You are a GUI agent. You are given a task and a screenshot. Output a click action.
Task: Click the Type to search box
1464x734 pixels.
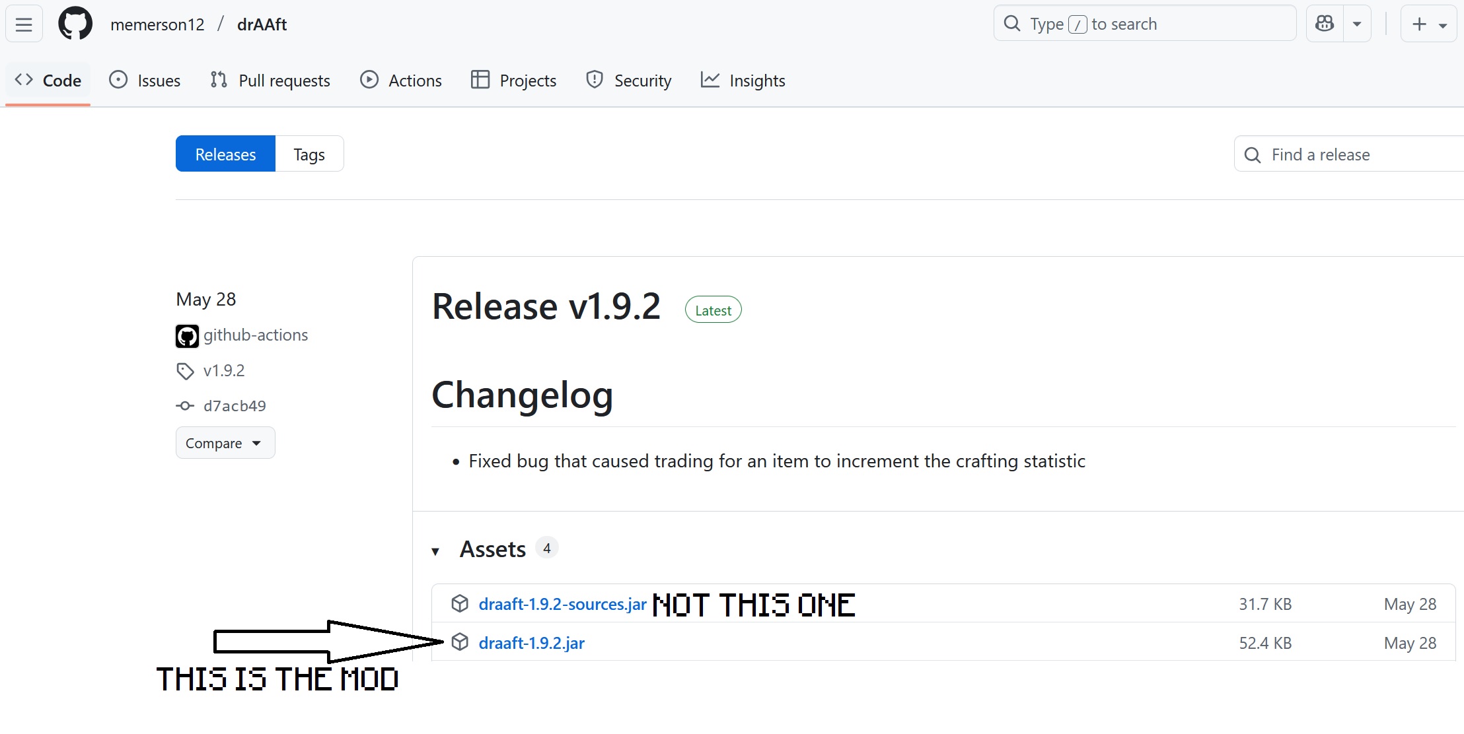[x=1144, y=24]
